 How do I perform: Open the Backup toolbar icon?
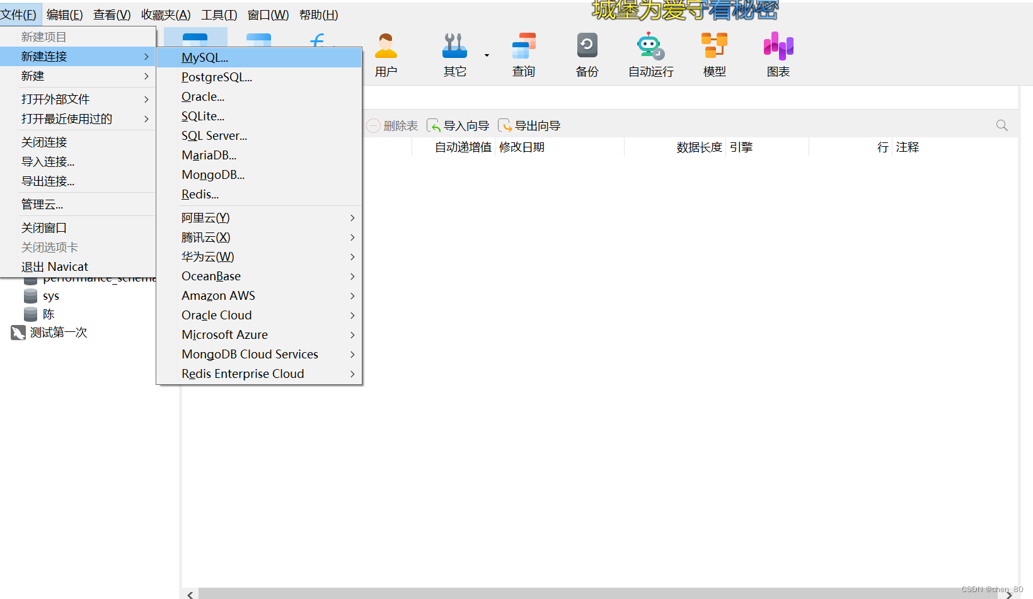click(x=587, y=46)
